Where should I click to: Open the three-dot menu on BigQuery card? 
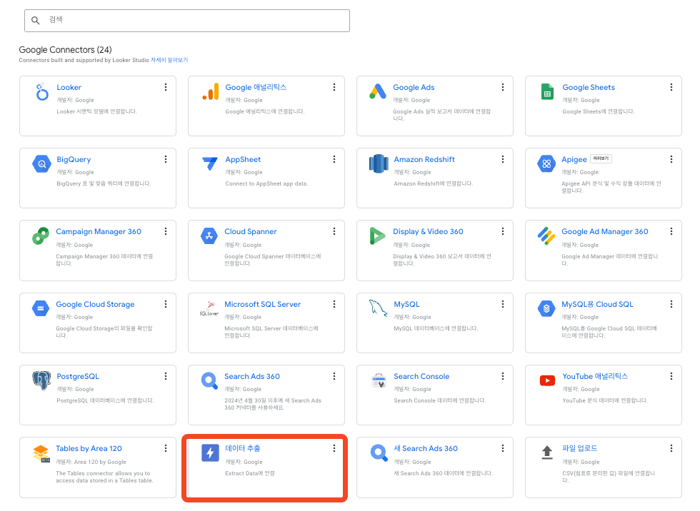tap(166, 159)
